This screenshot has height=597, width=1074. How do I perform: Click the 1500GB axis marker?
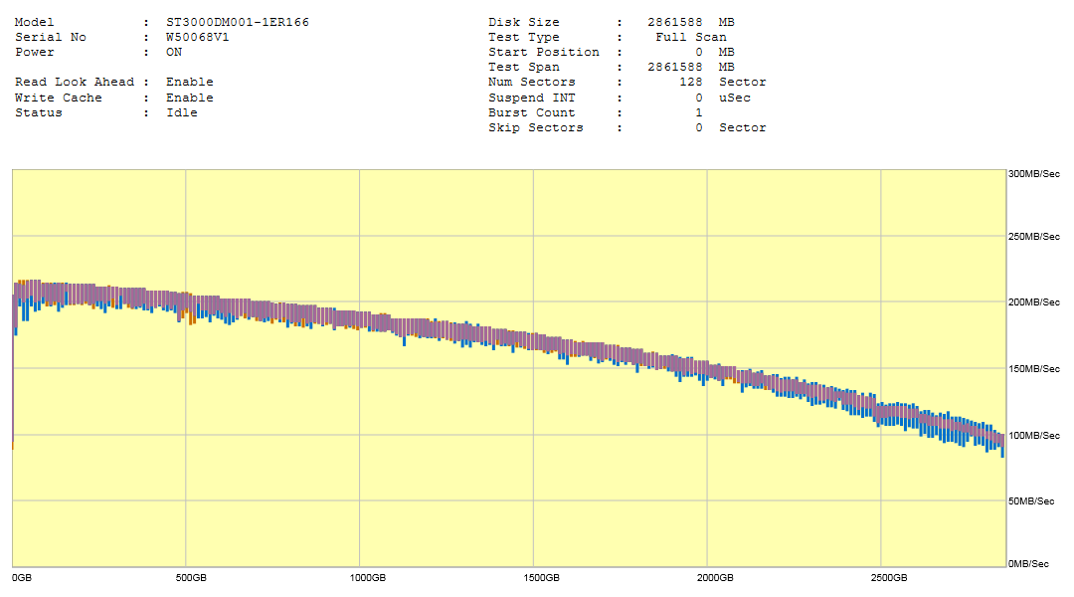[x=541, y=578]
